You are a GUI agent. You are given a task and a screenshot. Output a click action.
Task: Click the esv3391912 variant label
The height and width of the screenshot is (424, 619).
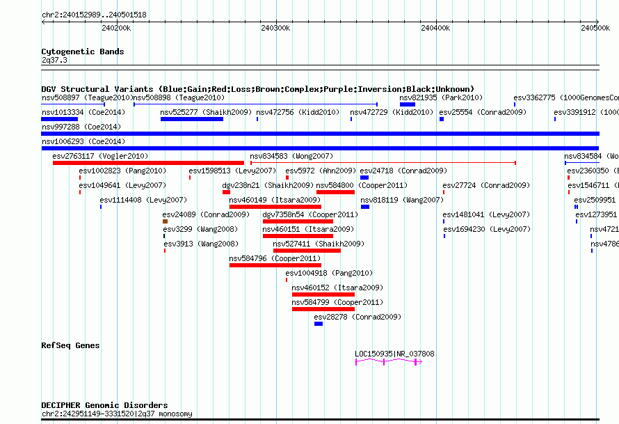click(586, 112)
